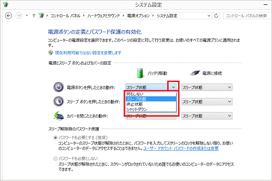Go back with the Back arrow button

coord(8,16)
